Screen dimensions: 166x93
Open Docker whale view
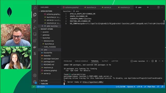[35, 47]
